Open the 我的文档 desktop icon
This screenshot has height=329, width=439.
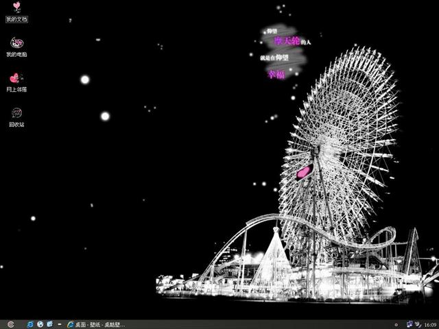[x=16, y=8]
